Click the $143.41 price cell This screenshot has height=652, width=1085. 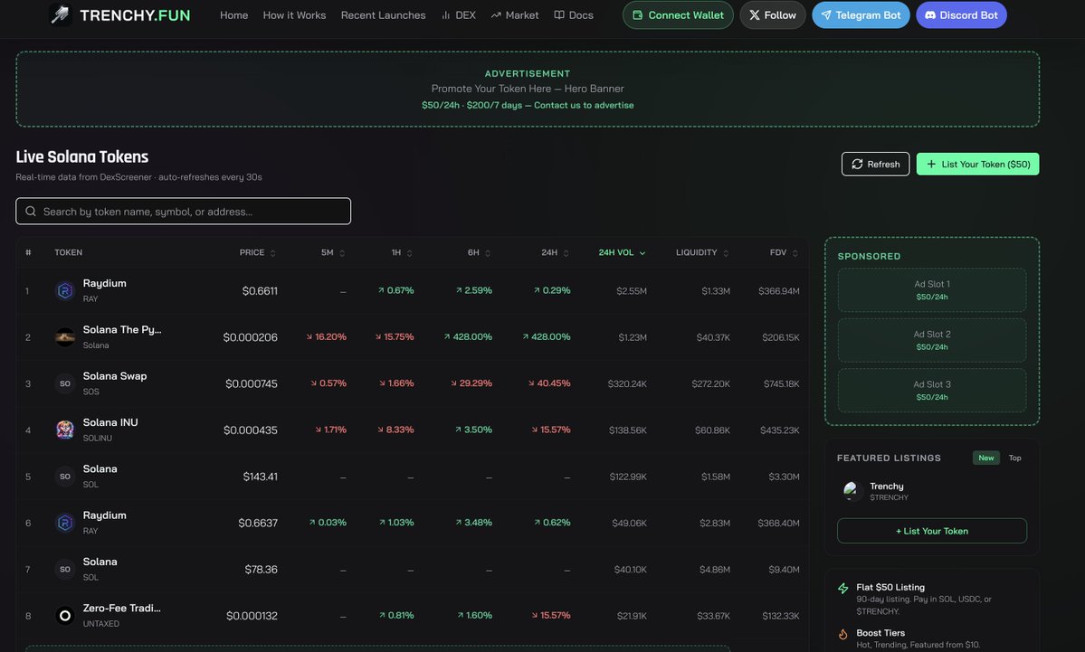tap(261, 477)
